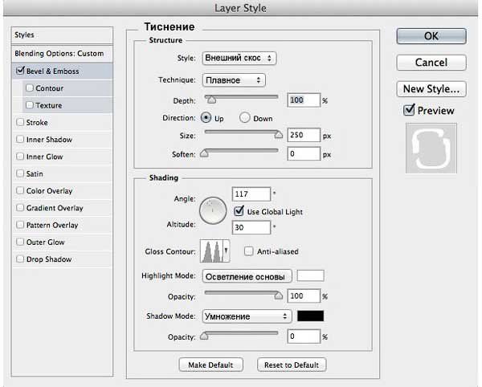This screenshot has width=482, height=387.
Task: Open the Shadow Mode dropdown
Action: (246, 316)
